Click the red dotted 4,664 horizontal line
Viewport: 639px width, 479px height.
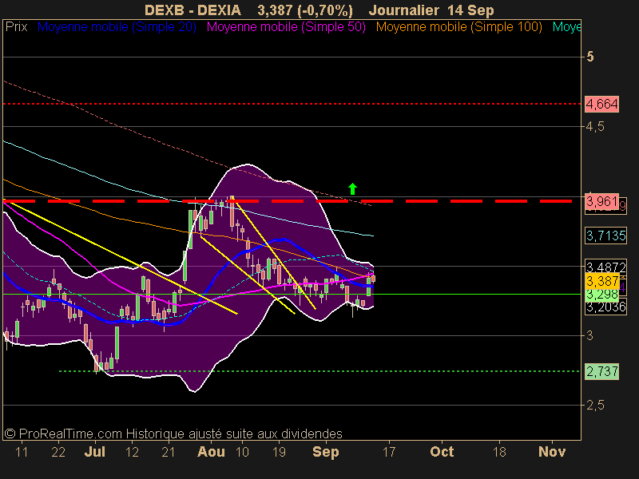click(292, 104)
